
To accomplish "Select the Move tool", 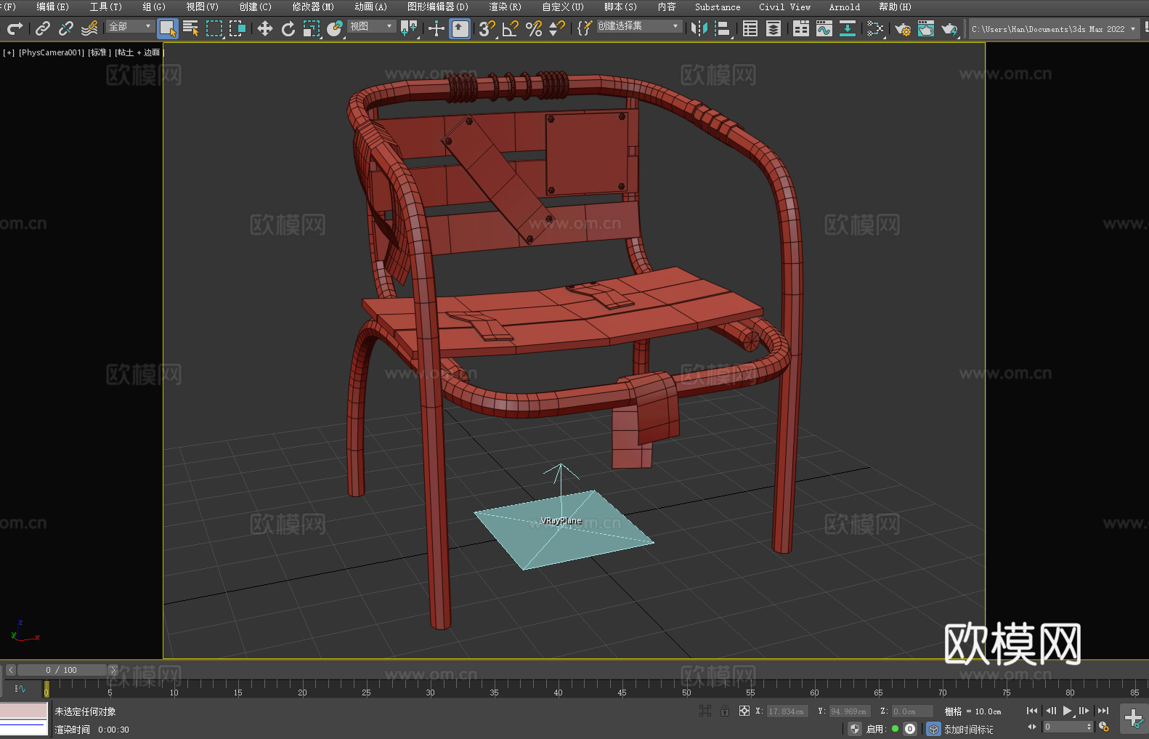I will pos(265,28).
